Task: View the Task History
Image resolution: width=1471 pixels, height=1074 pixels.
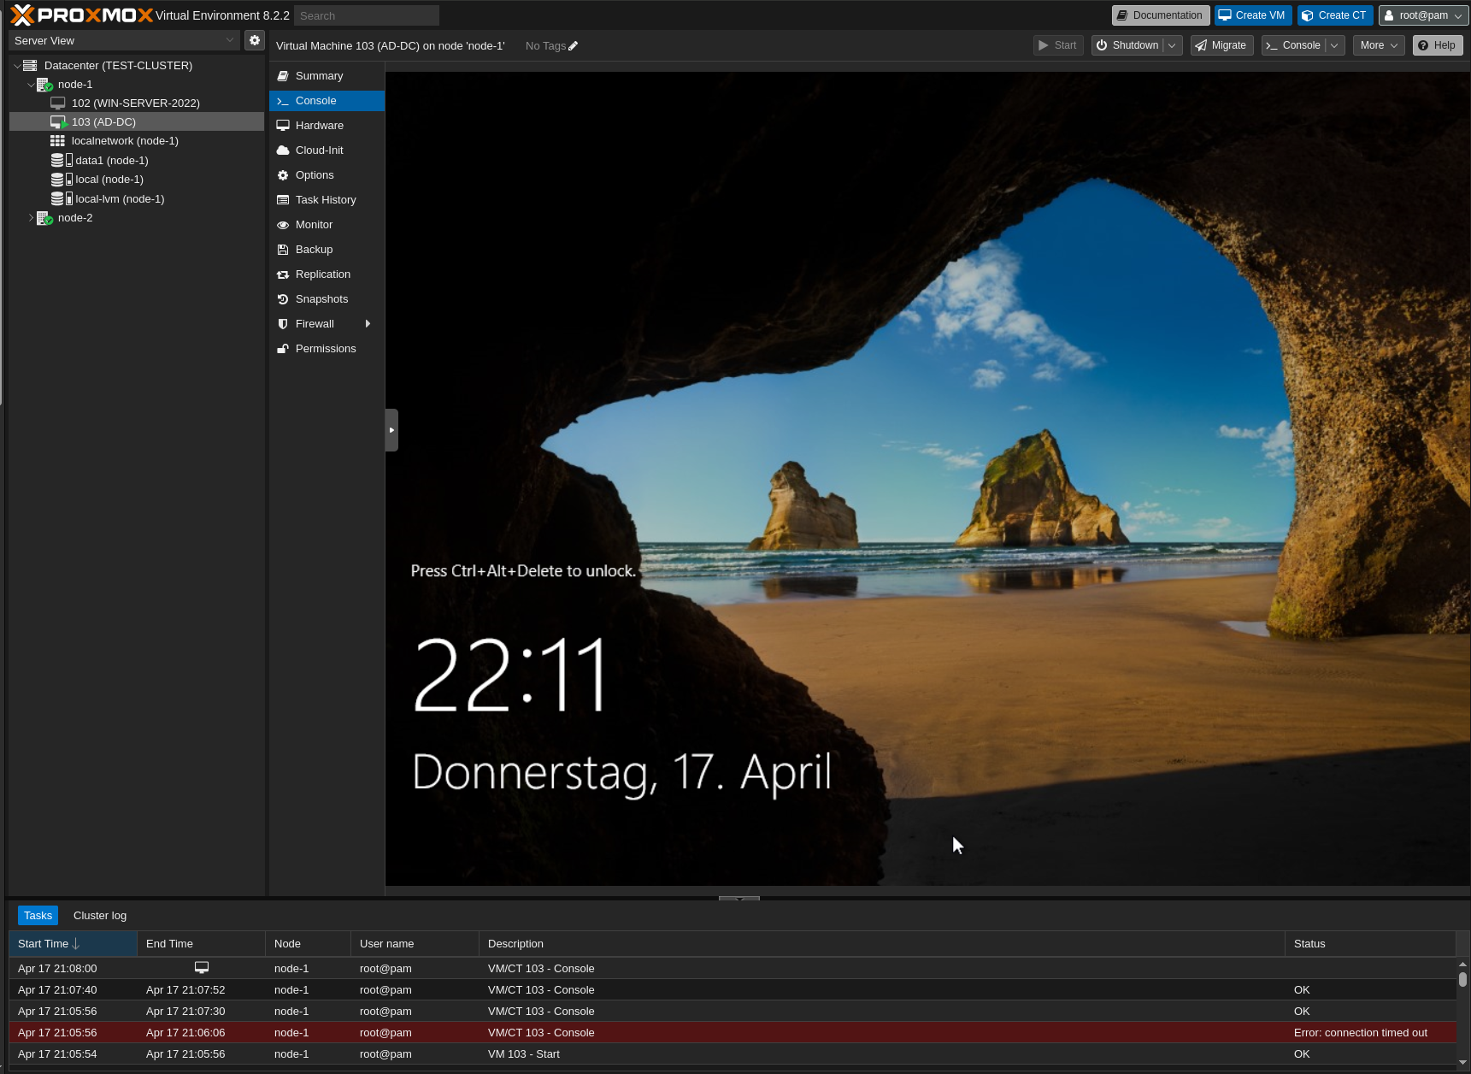Action: 326,199
